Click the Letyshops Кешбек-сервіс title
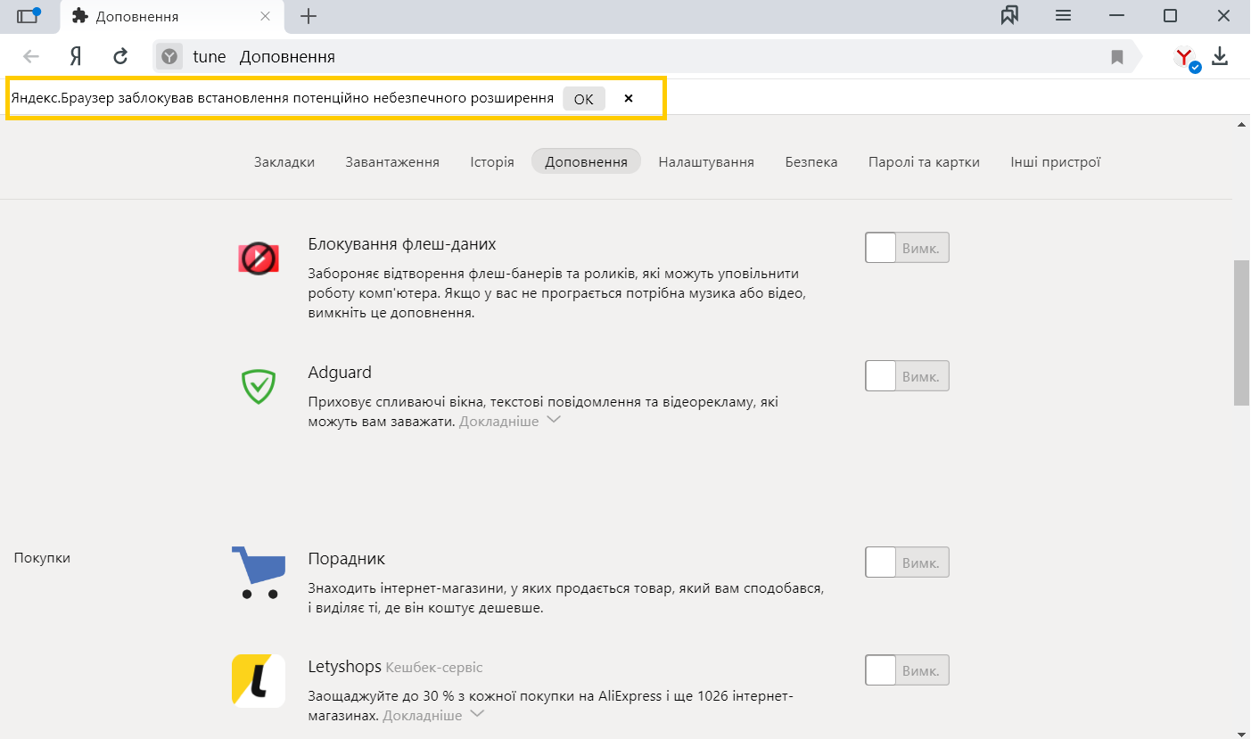The image size is (1251, 739). tap(395, 667)
